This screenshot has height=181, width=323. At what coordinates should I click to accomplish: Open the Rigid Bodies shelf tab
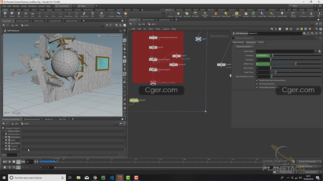point(211,10)
